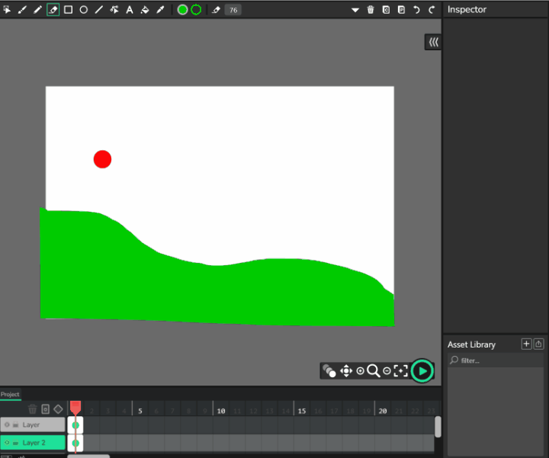Play the animation preview
The height and width of the screenshot is (458, 549).
pos(422,371)
